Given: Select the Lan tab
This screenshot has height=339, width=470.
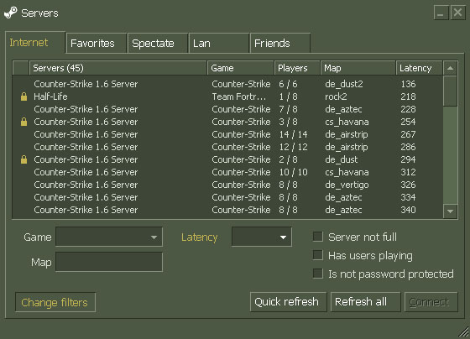Looking at the screenshot, I should [219, 43].
